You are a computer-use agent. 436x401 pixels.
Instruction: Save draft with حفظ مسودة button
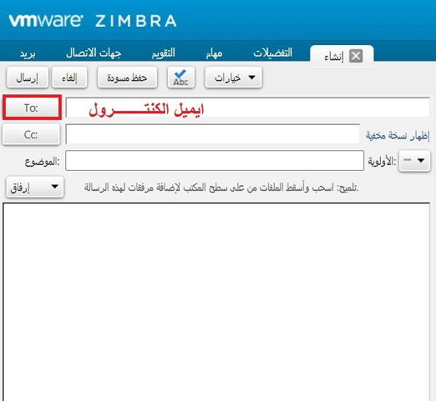point(127,78)
